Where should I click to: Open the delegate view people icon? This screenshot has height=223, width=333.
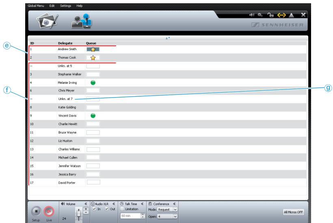[82, 21]
